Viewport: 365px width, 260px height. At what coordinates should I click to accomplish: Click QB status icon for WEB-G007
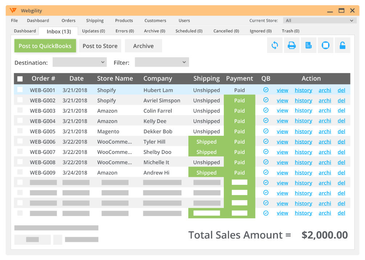266,151
